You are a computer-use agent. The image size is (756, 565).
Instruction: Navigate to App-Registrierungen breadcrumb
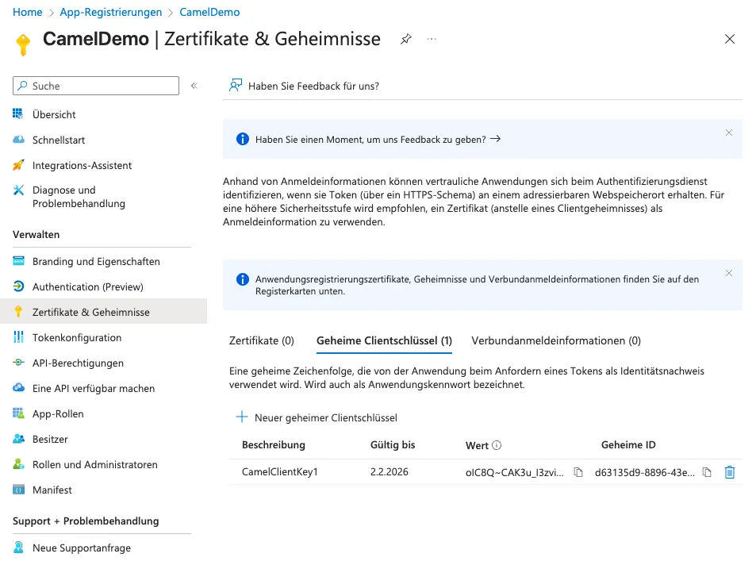(x=111, y=12)
